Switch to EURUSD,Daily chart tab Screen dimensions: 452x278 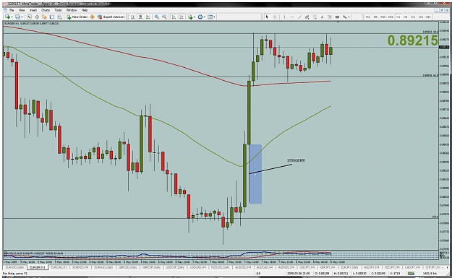14,267
